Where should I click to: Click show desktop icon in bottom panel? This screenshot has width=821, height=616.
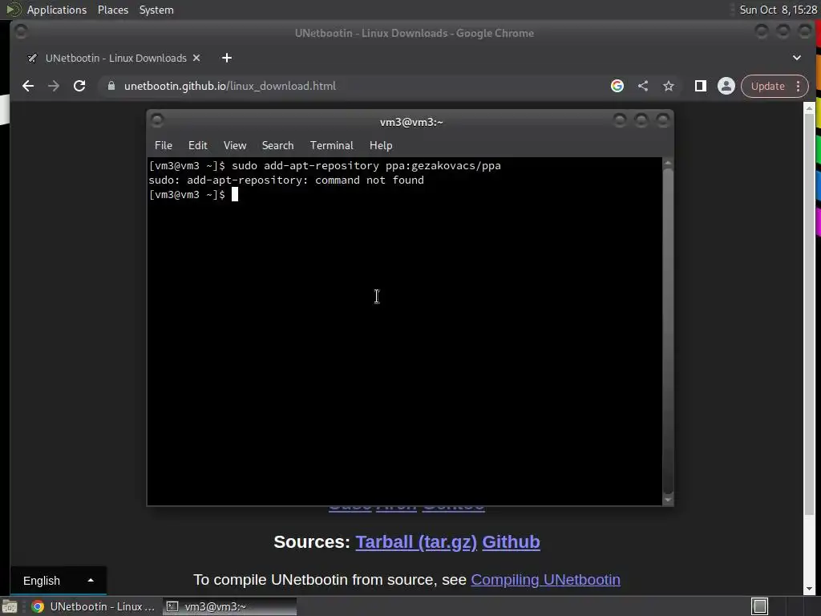pos(10,606)
